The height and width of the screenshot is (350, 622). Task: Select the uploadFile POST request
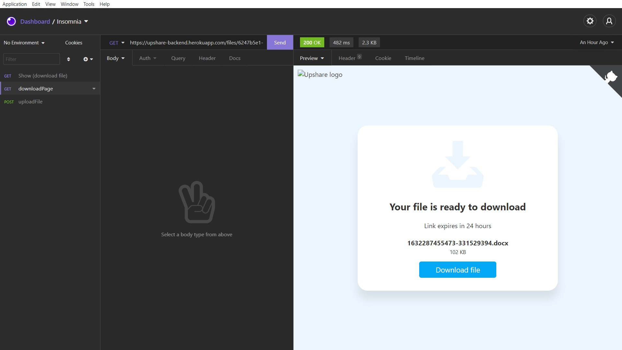(x=30, y=102)
